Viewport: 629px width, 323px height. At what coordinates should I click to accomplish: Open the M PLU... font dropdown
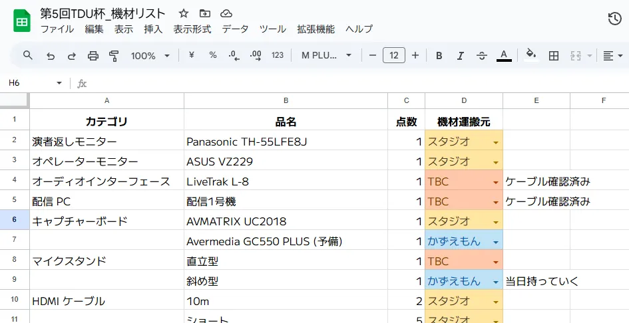pyautogui.click(x=326, y=55)
